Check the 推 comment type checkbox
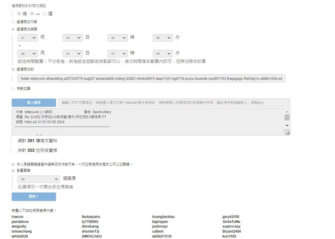Viewport: 335px width, 239px height. coord(19,13)
